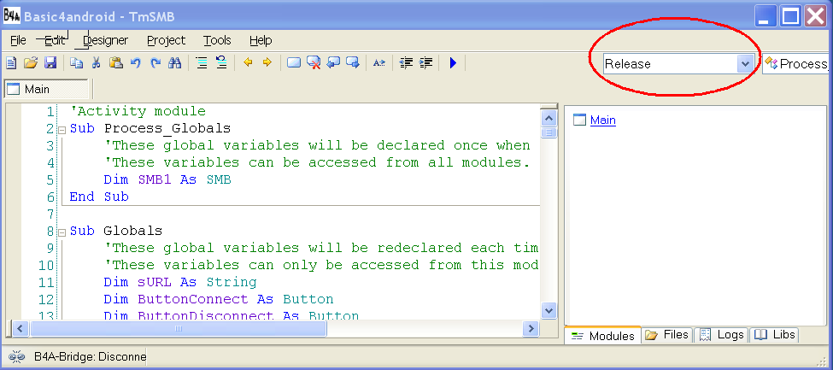Viewport: 833px width, 370px height.
Task: Redo the edit via the toolbar
Action: pyautogui.click(x=155, y=63)
